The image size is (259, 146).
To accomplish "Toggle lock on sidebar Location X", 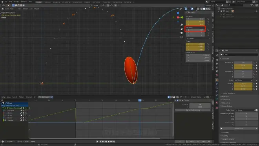I will [208, 19].
